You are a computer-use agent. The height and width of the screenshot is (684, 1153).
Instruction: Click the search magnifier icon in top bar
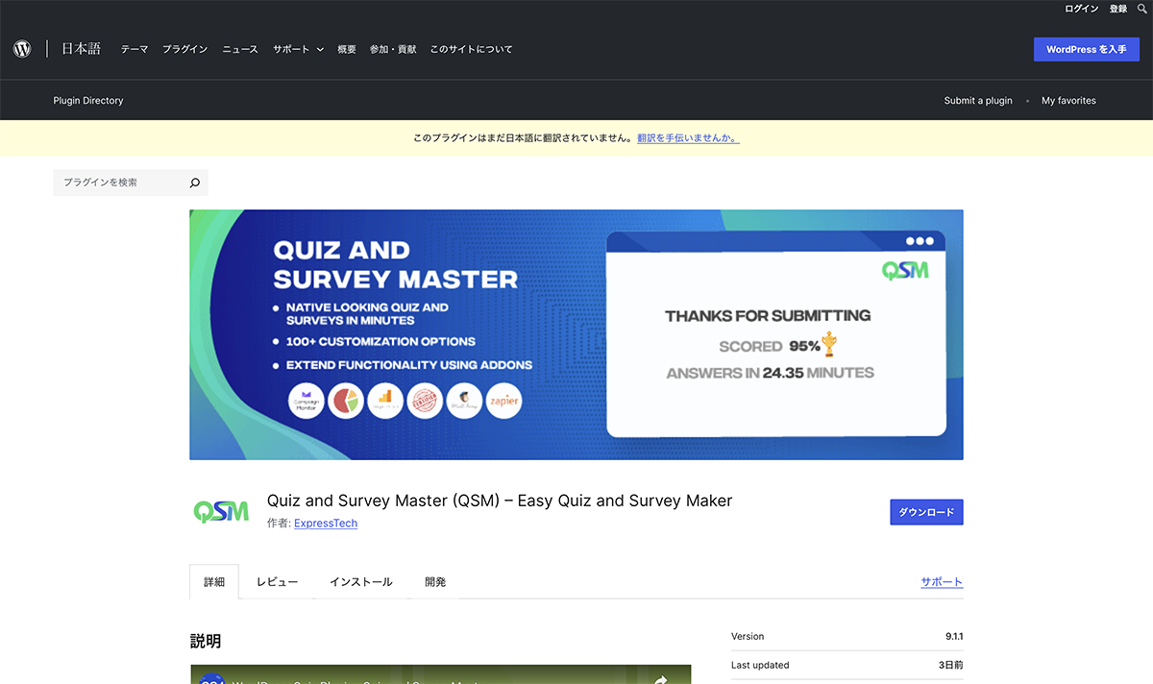[1141, 9]
